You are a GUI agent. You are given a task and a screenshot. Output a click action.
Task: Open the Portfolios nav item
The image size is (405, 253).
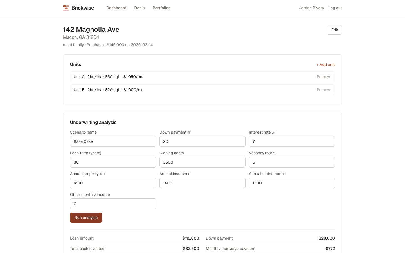161,8
